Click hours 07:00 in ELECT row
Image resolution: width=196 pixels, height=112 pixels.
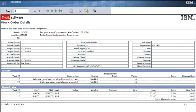tap(153, 96)
